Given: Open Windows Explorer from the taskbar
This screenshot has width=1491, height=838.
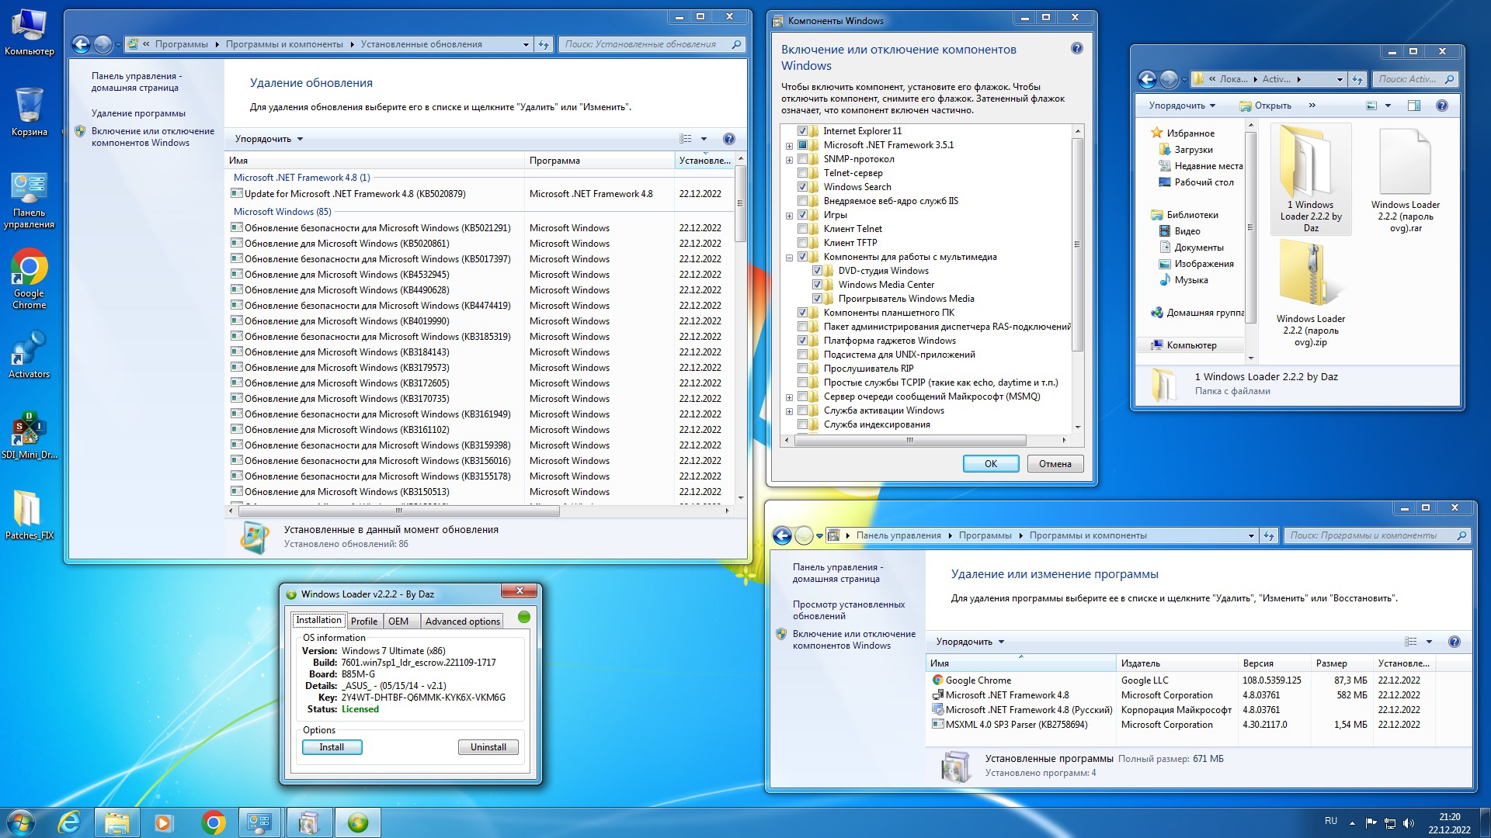Looking at the screenshot, I should (117, 822).
